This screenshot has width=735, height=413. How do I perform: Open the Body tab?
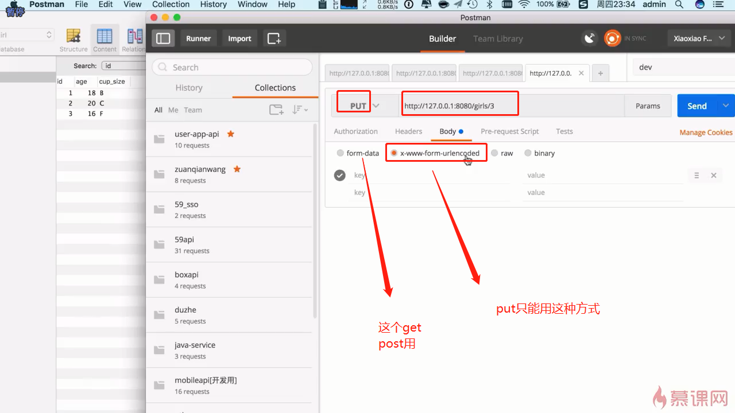tap(451, 131)
